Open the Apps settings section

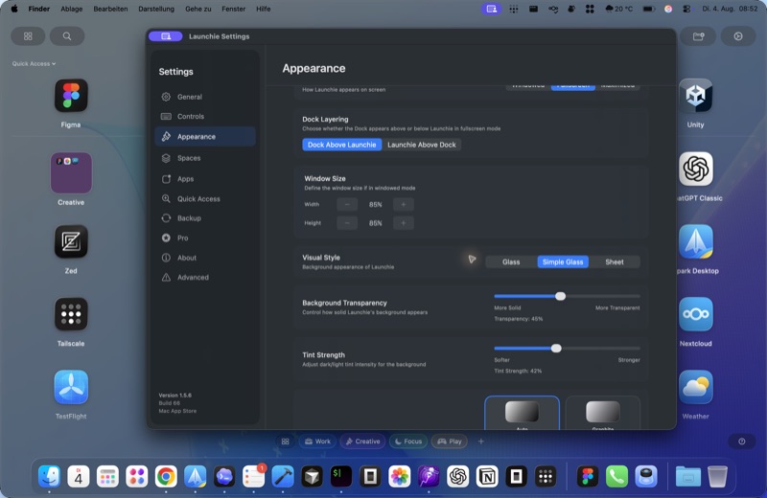click(205, 179)
